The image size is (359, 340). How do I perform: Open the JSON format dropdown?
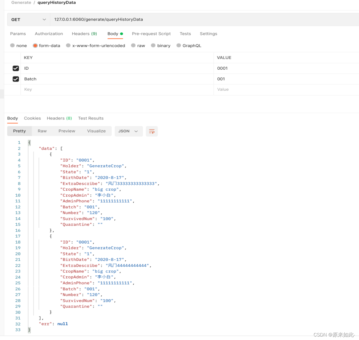pyautogui.click(x=128, y=131)
